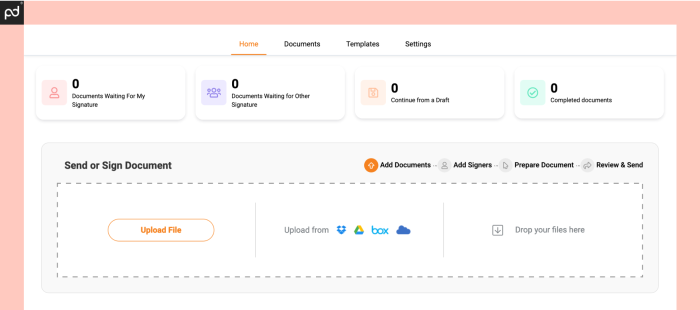Screen dimensions: 700x310
Task: Click the Drop your files here zone
Action: point(550,230)
